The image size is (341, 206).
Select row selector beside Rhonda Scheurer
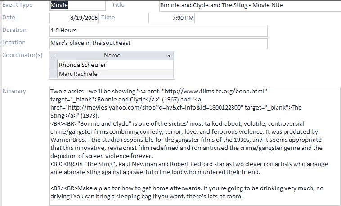pyautogui.click(x=53, y=65)
